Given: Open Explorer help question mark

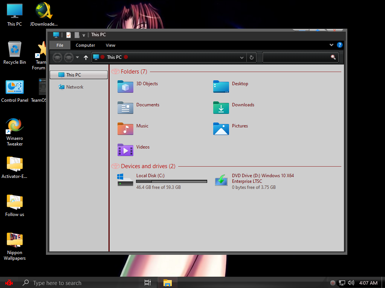Looking at the screenshot, I should 339,45.
